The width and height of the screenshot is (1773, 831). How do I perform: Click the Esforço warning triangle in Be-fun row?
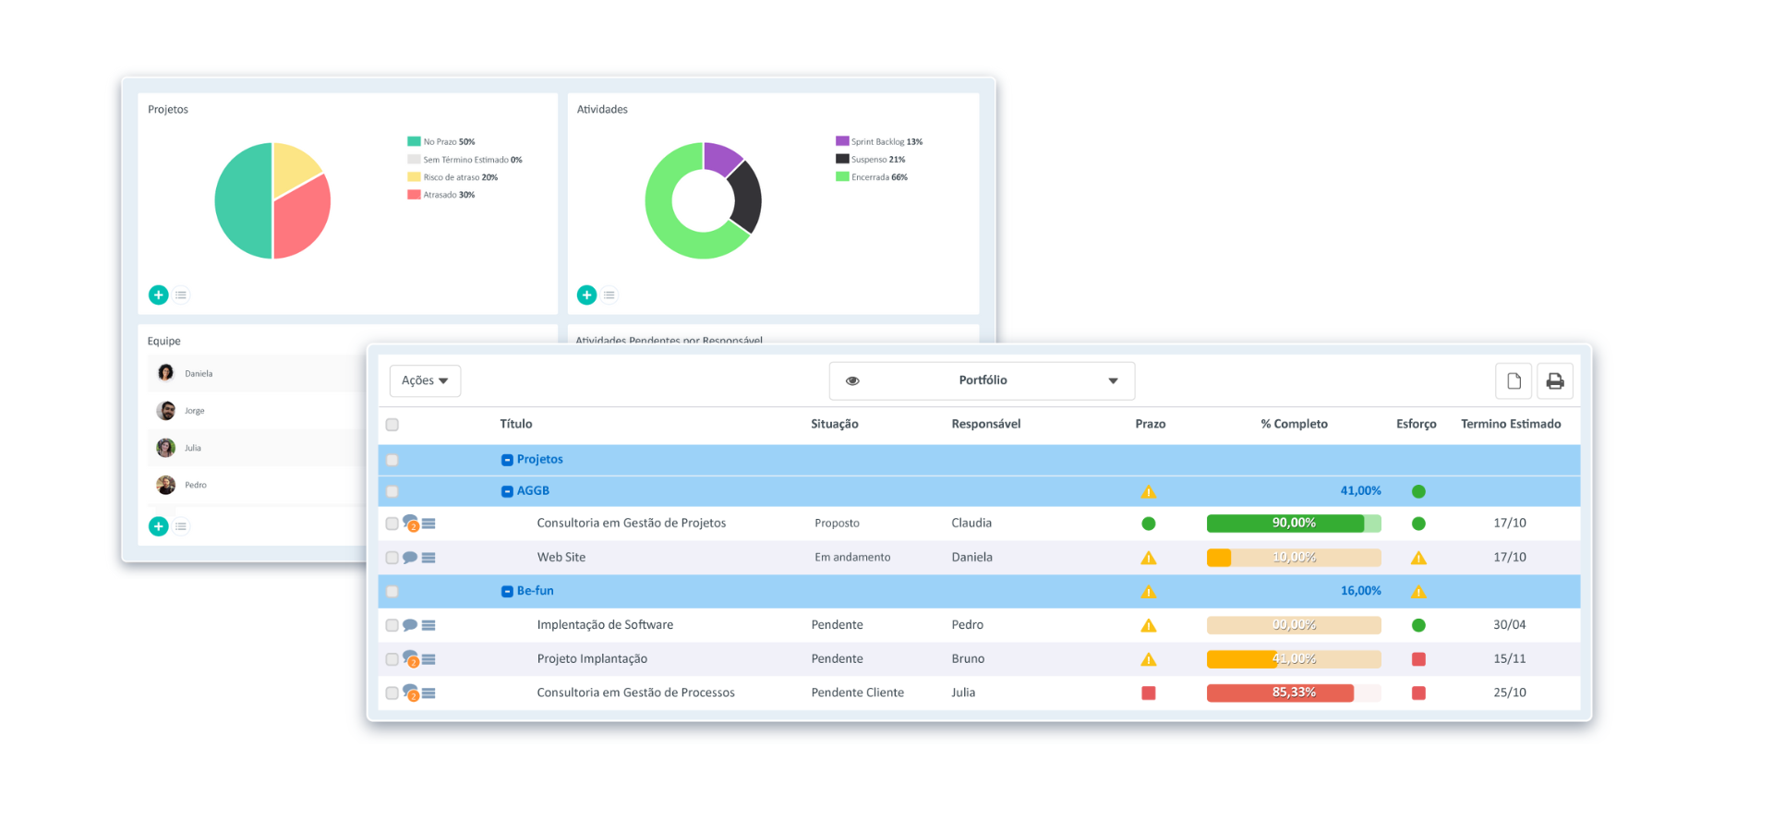(1419, 592)
